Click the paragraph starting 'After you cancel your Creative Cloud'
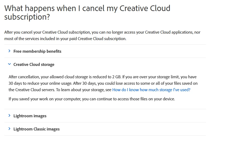The width and height of the screenshot is (225, 145). click(102, 36)
